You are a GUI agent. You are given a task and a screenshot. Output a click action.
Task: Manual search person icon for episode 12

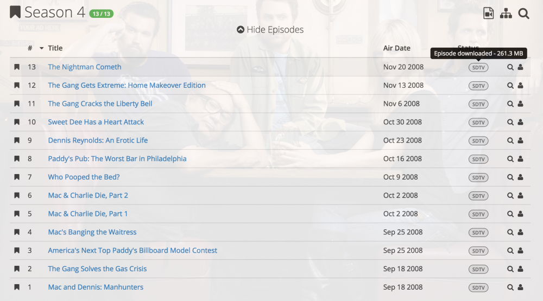520,86
